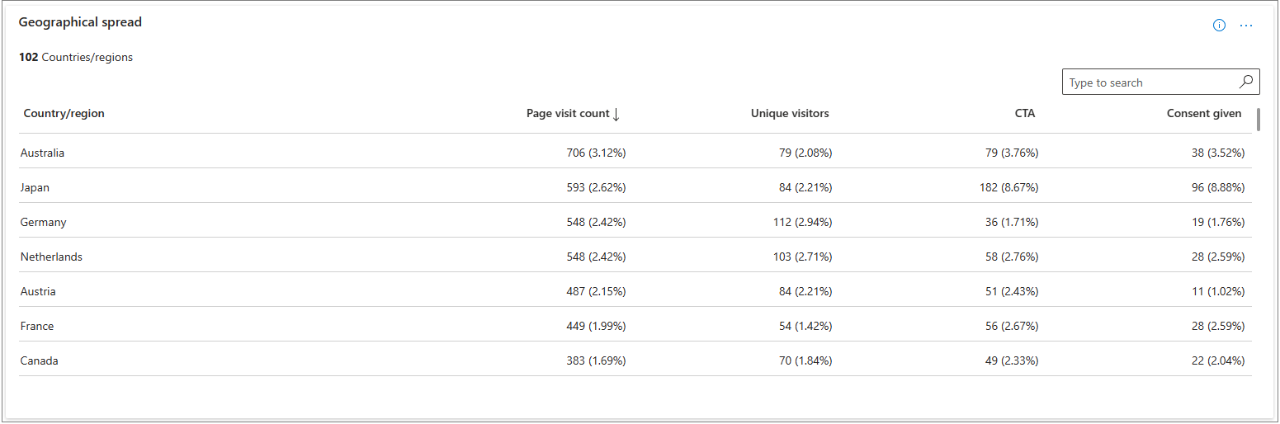Click the magnifying glass search icon

click(1246, 82)
